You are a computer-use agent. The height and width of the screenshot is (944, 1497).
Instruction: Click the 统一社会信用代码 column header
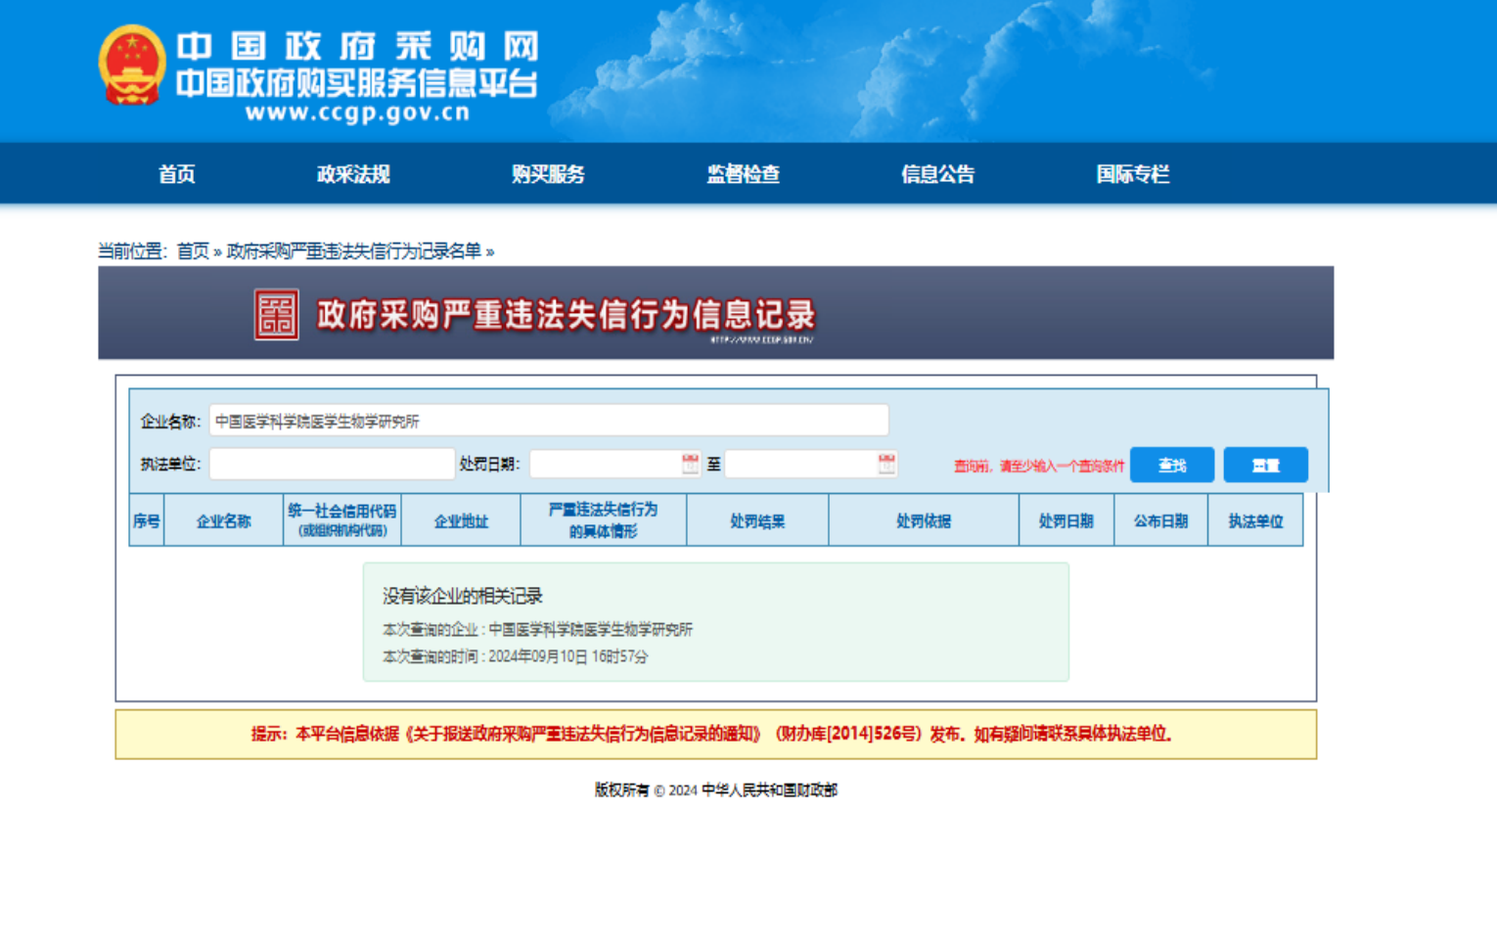pos(342,520)
